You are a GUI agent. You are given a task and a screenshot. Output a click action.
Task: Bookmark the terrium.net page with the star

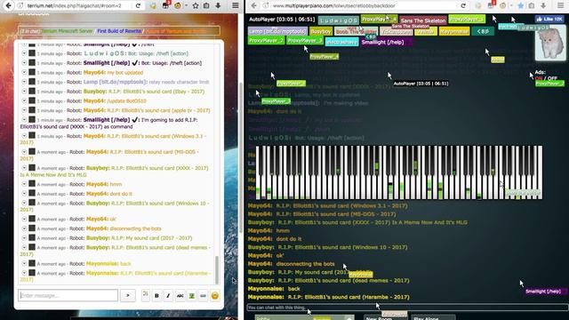(x=196, y=6)
